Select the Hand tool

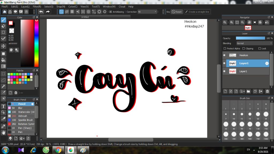[3, 133]
